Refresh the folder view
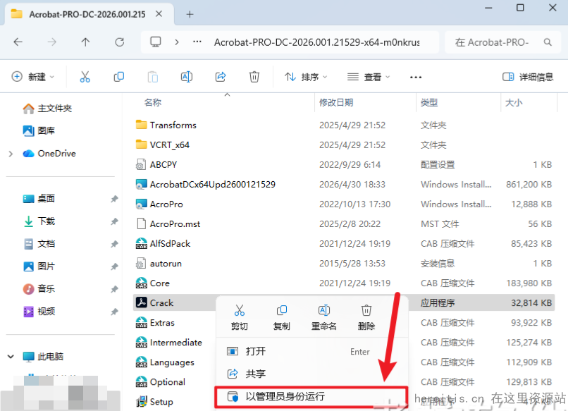 point(120,42)
